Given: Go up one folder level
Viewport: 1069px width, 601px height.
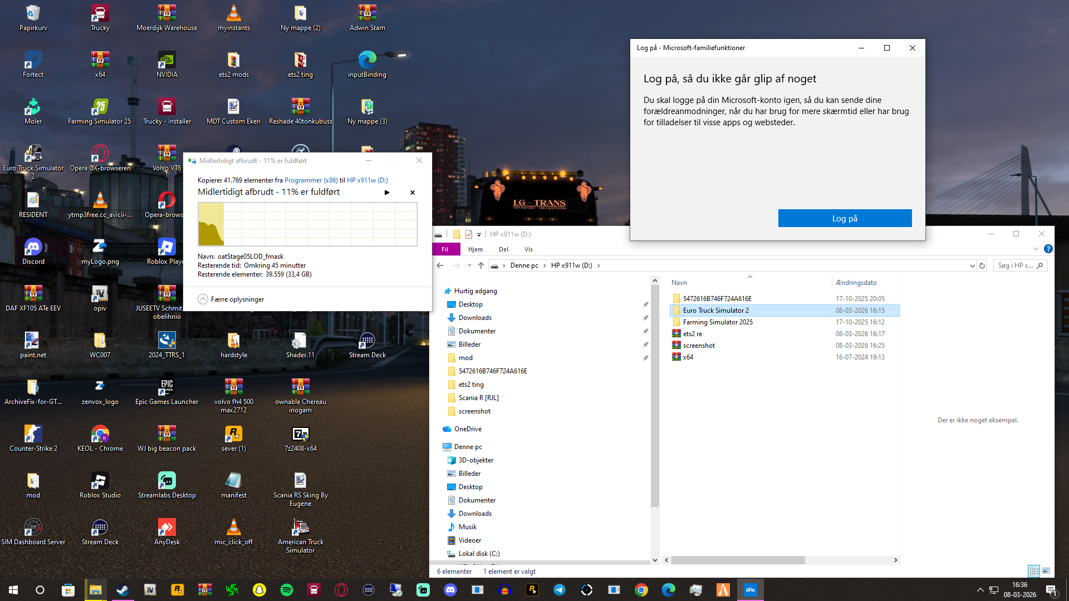Looking at the screenshot, I should coord(481,265).
